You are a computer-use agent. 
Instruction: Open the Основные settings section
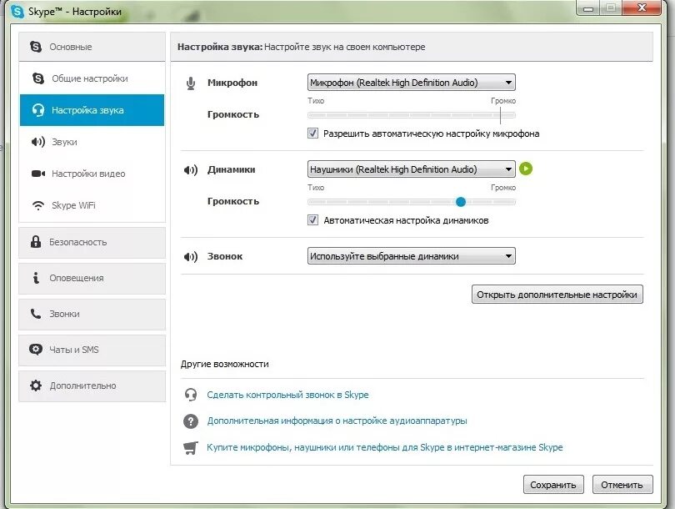click(92, 47)
